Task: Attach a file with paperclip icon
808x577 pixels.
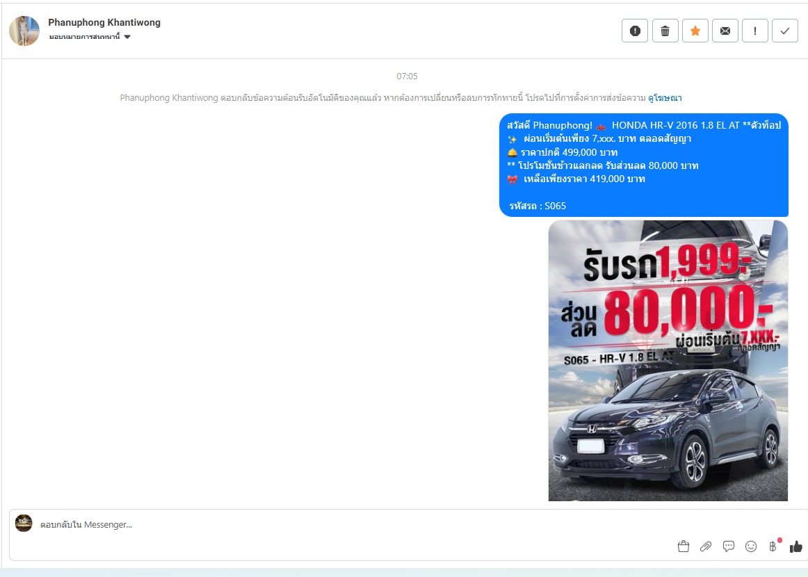Action: (706, 546)
